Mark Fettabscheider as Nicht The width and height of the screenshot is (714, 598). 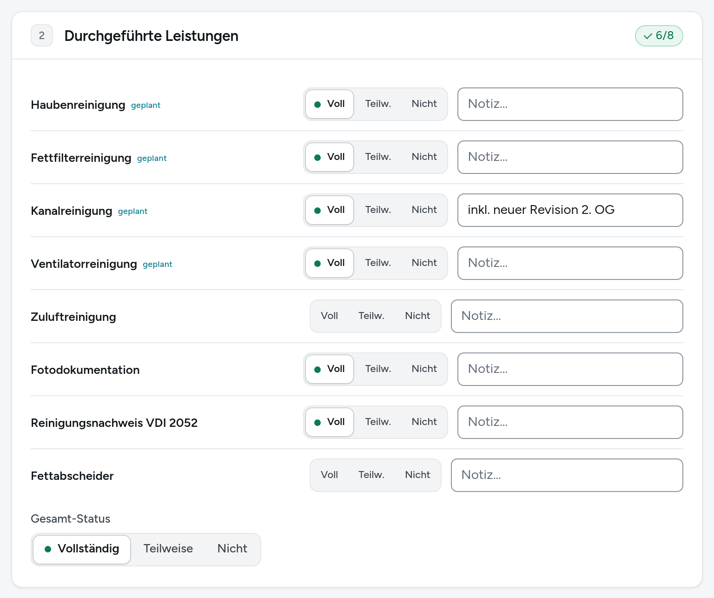tap(417, 475)
